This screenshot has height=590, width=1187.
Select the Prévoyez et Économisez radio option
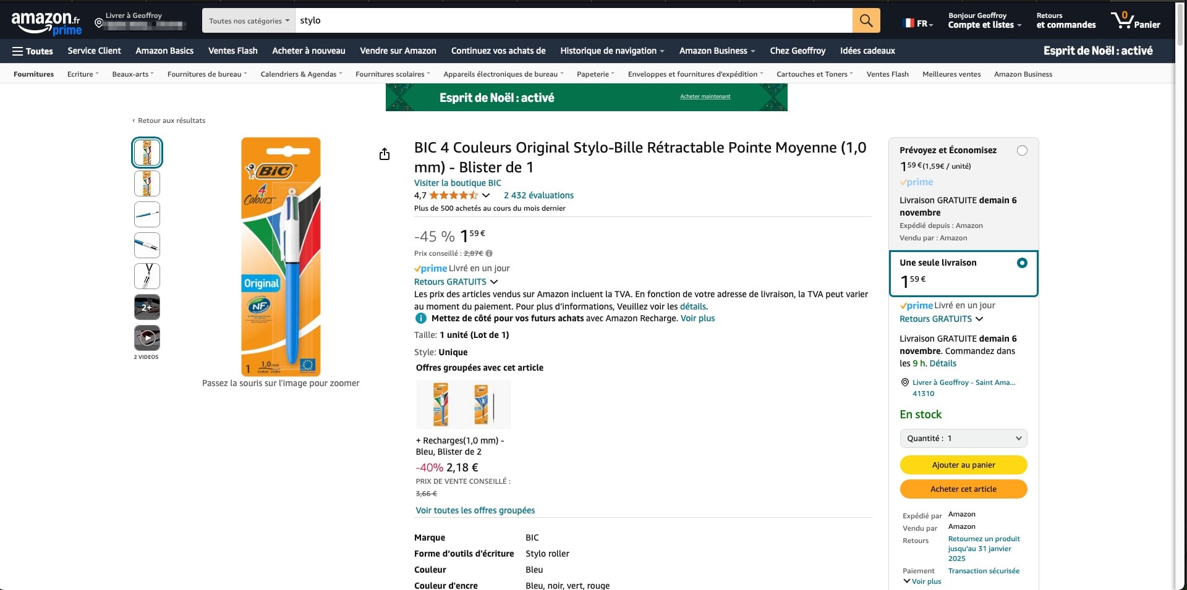pos(1022,151)
